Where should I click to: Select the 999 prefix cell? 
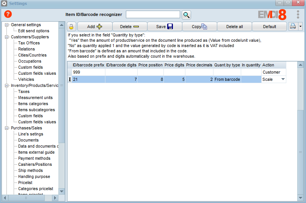point(88,72)
